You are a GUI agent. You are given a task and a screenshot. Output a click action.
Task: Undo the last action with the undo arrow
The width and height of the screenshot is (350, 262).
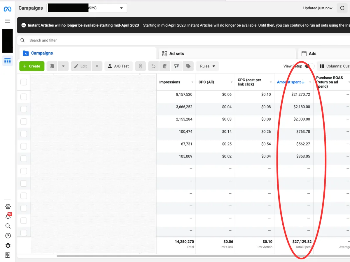153,66
